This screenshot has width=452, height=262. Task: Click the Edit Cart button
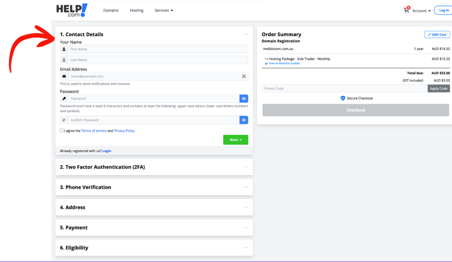tap(437, 34)
